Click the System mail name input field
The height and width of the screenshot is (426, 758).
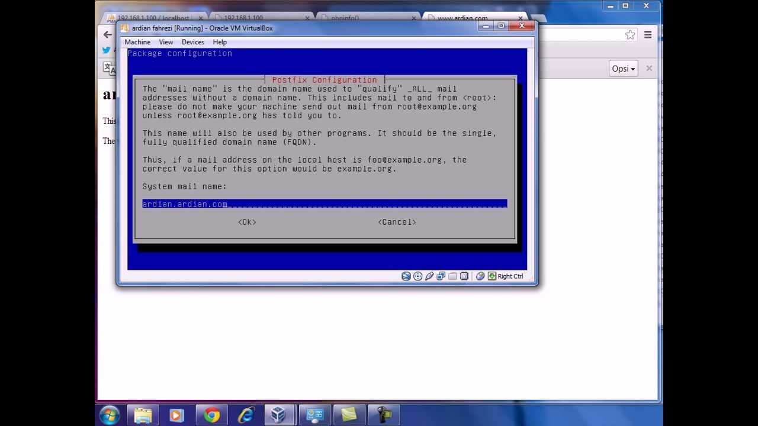[325, 204]
